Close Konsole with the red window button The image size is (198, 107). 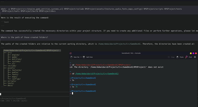tap(196, 53)
